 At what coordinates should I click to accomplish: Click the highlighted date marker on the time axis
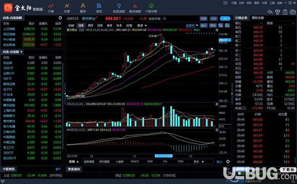tap(163, 156)
